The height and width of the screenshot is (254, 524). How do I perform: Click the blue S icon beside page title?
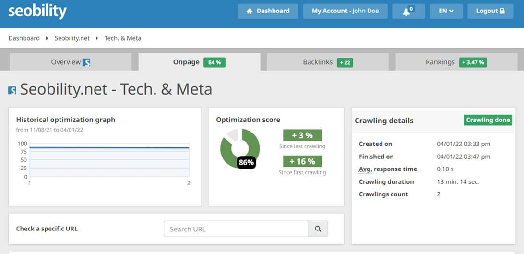pos(12,90)
